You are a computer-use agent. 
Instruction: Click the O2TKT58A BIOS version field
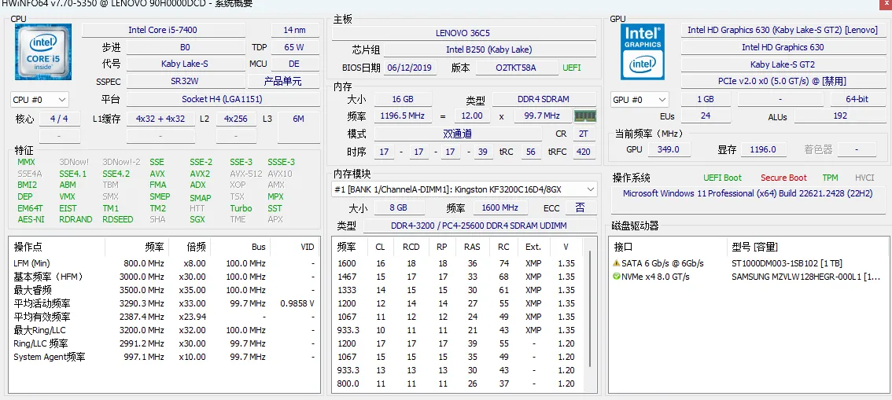click(x=517, y=68)
